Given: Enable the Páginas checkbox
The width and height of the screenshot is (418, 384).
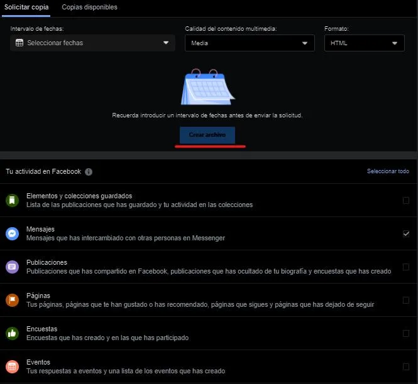Looking at the screenshot, I should point(405,300).
